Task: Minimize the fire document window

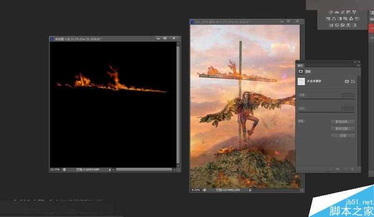Action: click(158, 38)
